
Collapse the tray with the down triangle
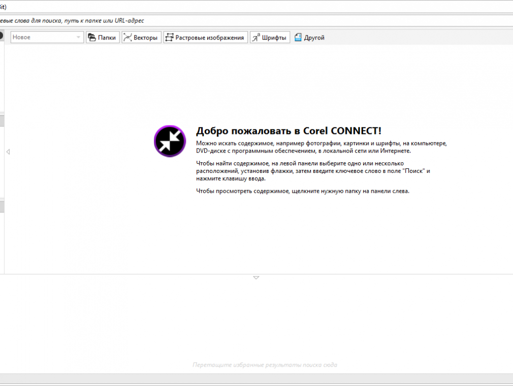(x=256, y=277)
